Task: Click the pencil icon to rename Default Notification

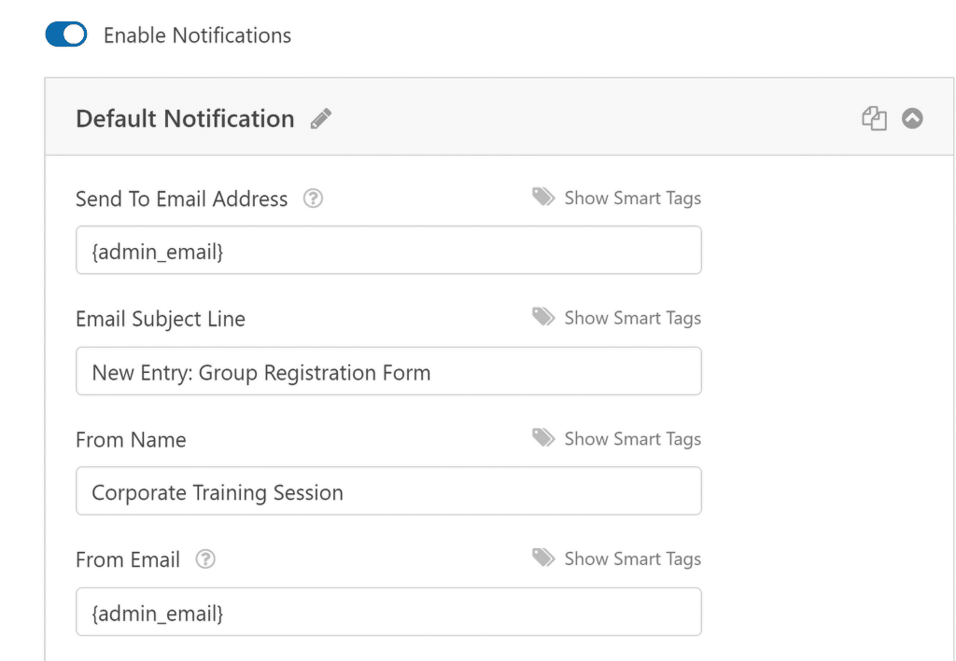Action: click(320, 117)
